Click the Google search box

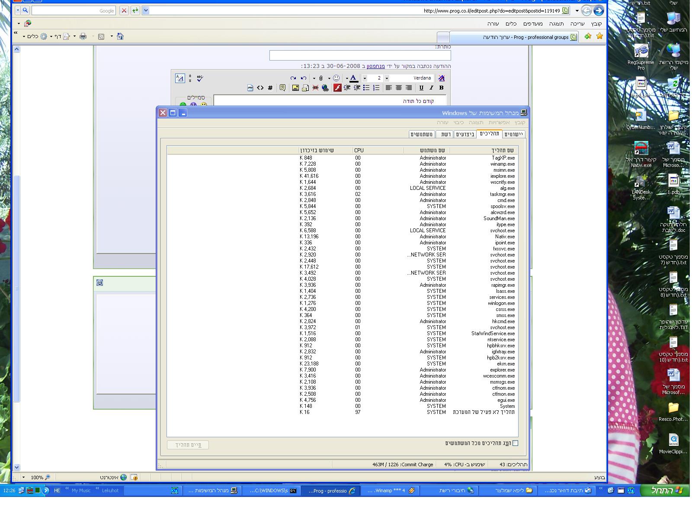point(74,10)
